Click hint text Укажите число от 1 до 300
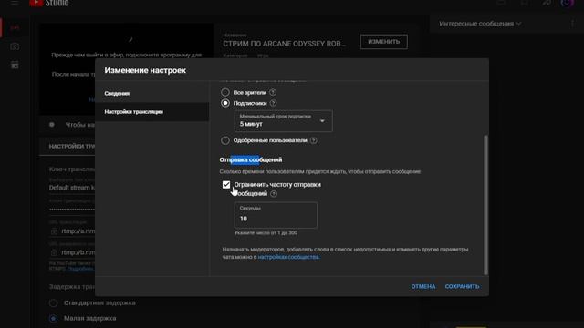The image size is (584, 328). (266, 233)
